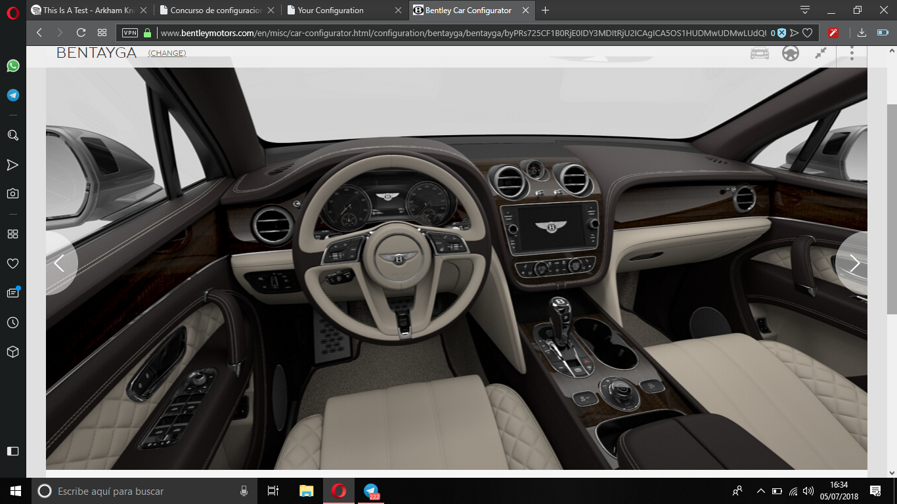Toggle the sidebar panel at bottom left
This screenshot has height=504, width=897.
(12, 451)
